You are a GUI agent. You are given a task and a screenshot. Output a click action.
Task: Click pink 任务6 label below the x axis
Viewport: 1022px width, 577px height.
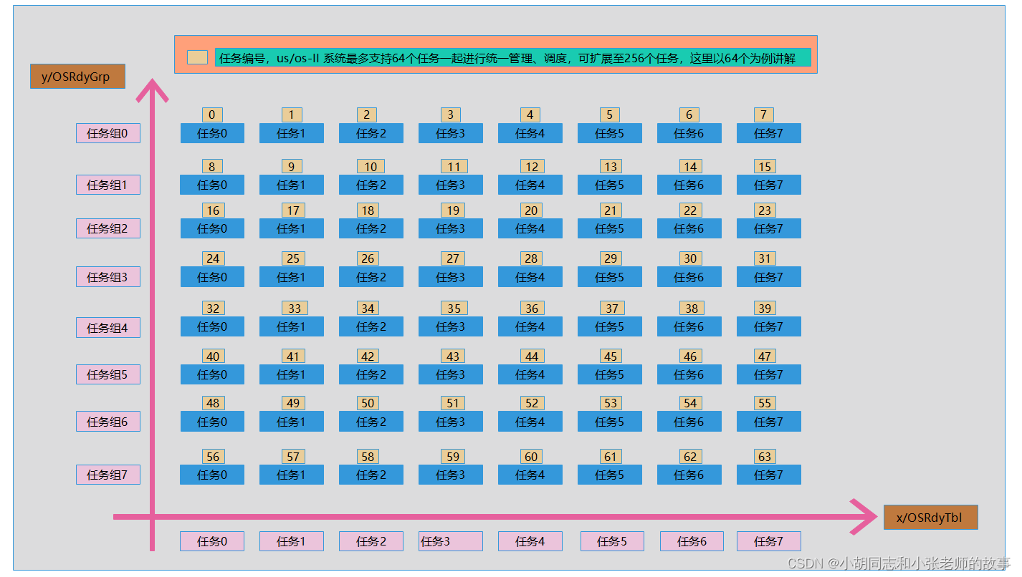692,541
